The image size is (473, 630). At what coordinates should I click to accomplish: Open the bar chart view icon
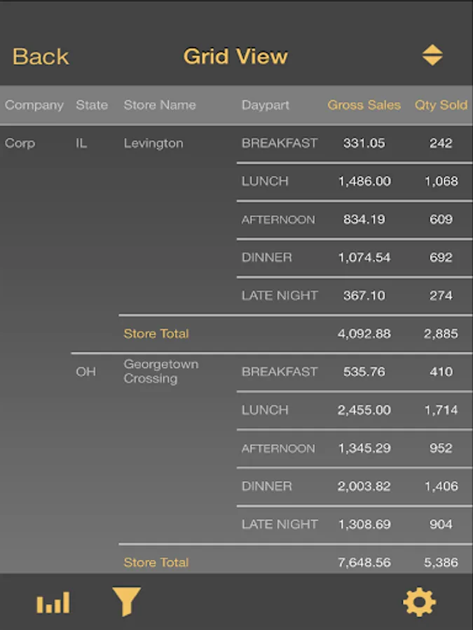click(53, 603)
